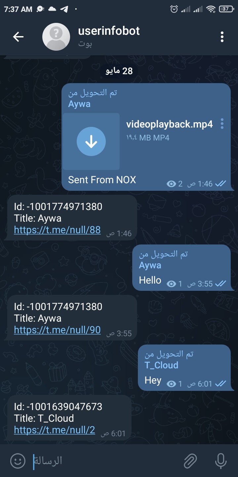Tap the views eye icon on Hello message
Image resolution: width=238 pixels, height=477 pixels.
(x=171, y=284)
